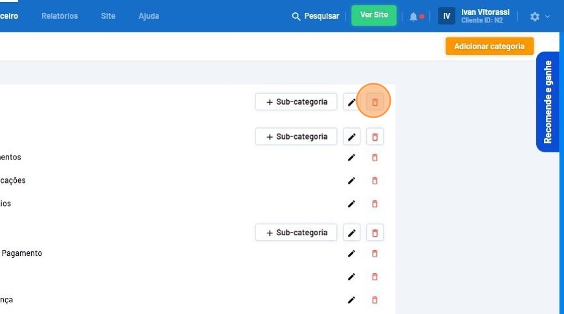564x314 pixels.
Task: Click the Pesquisar search magnifier
Action: [296, 16]
